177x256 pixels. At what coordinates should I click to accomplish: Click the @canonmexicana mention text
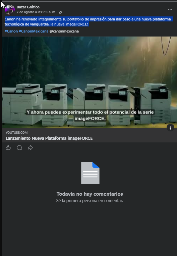click(64, 31)
